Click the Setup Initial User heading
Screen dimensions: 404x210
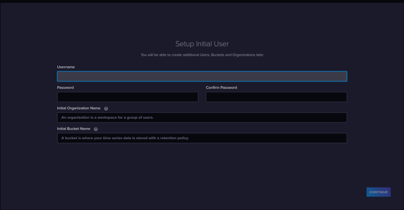coord(202,44)
